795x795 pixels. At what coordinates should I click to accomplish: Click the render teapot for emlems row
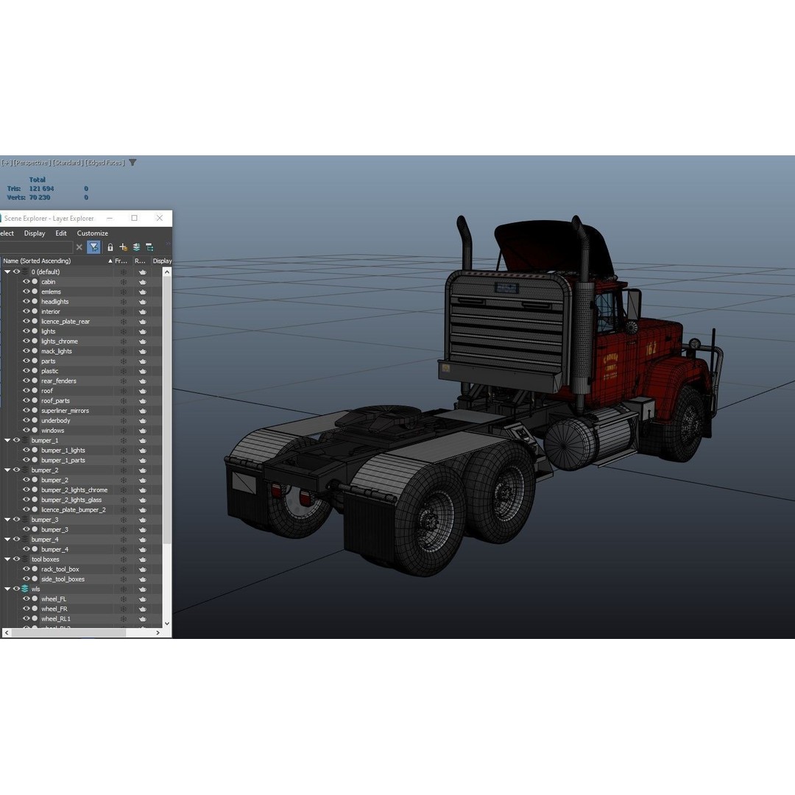143,292
